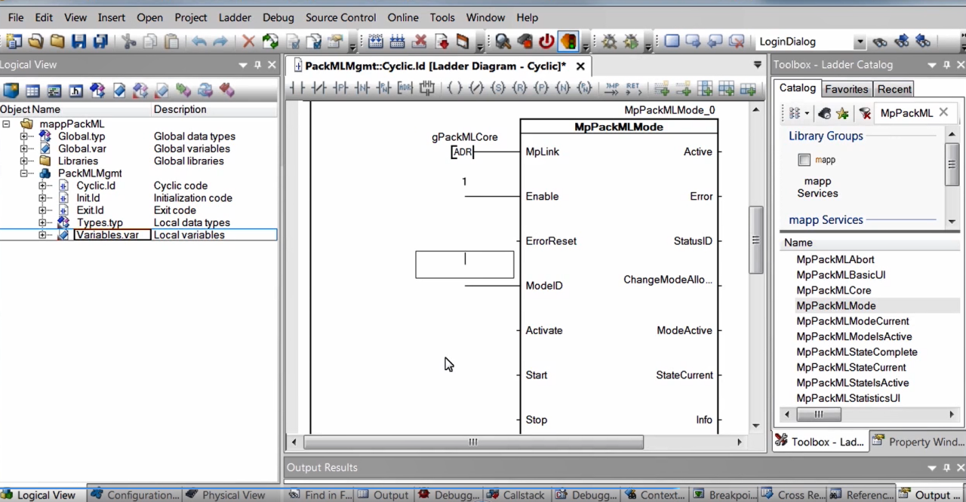Switch to the Favorites tab in Toolbox
The image size is (966, 502).
pos(846,89)
